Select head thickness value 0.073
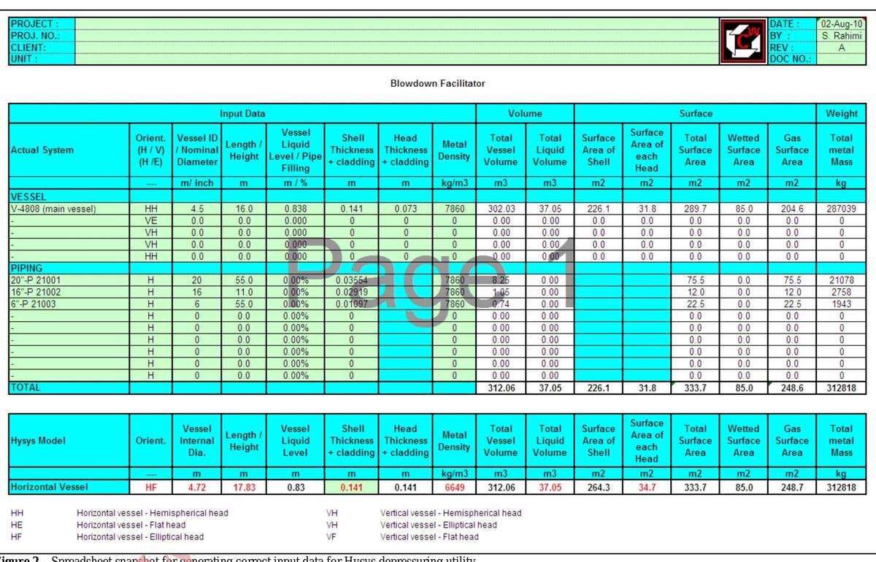The width and height of the screenshot is (876, 562). click(x=405, y=209)
